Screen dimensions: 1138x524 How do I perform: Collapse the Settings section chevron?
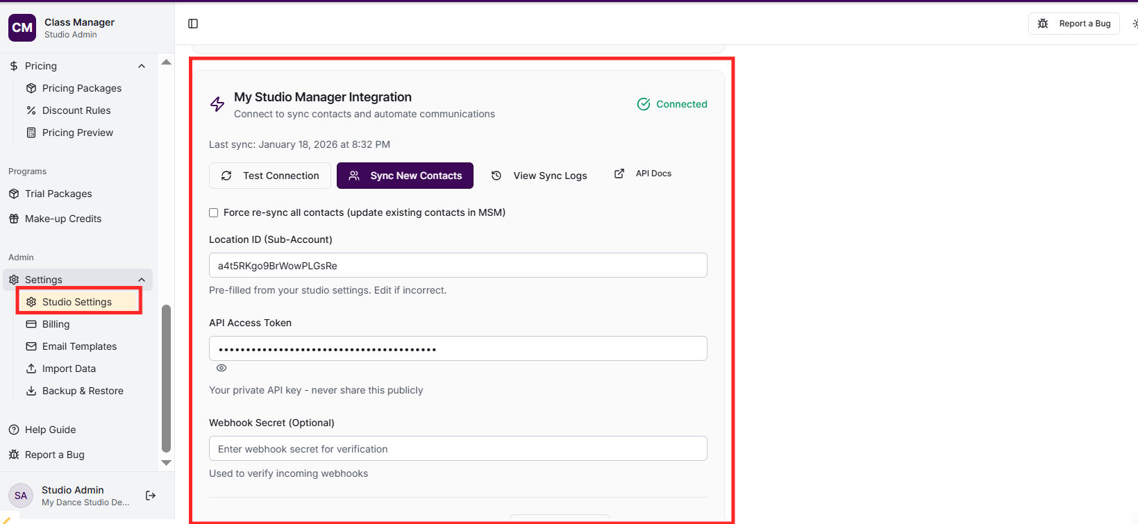click(142, 280)
